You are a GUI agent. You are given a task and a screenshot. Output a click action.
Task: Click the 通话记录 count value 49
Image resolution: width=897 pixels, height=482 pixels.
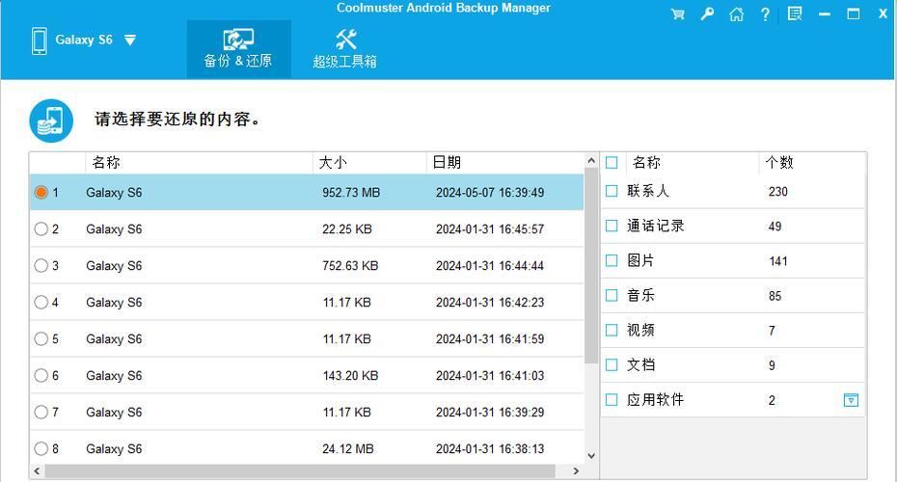point(775,227)
